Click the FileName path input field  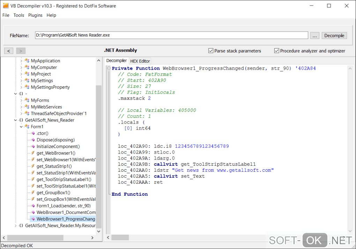171,36
